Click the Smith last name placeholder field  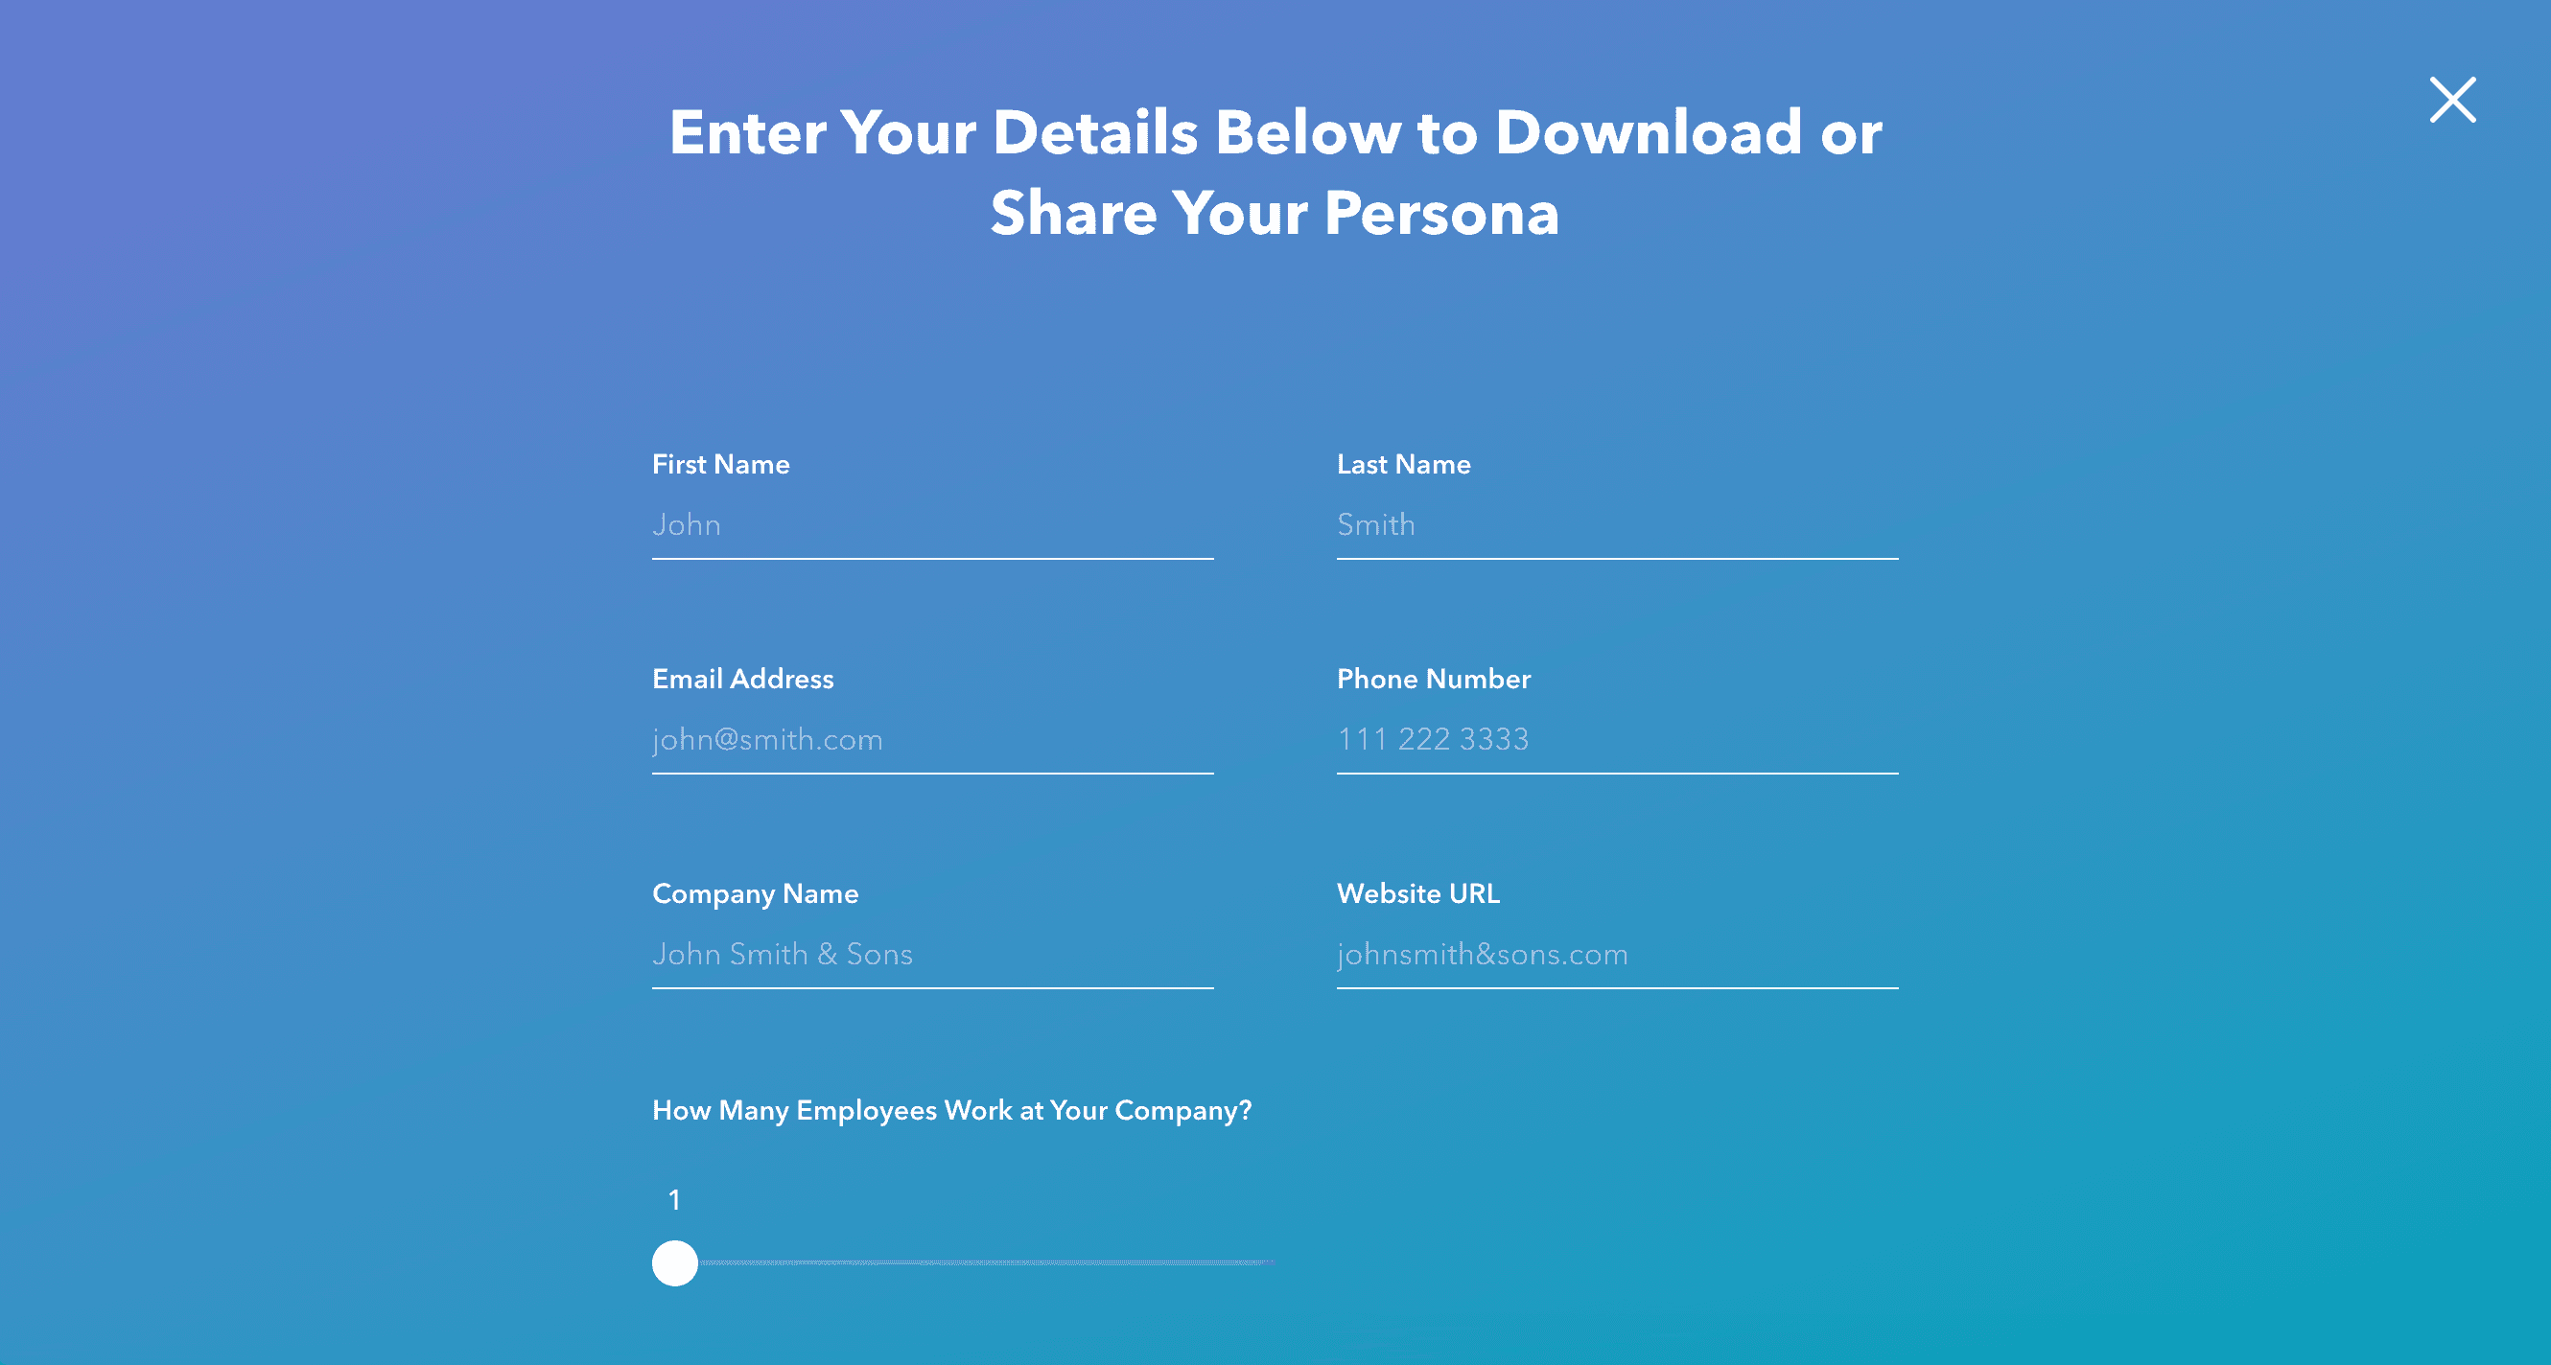(1616, 524)
